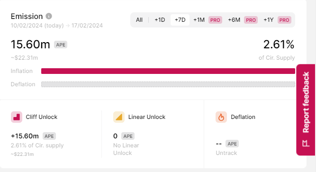Click the PRO badge beside +1M
The width and height of the screenshot is (316, 172).
(x=215, y=20)
